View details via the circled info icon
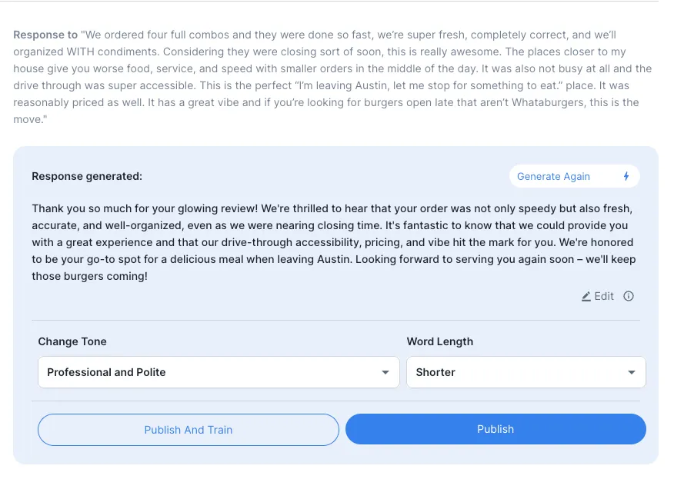This screenshot has height=499, width=684. [x=629, y=296]
